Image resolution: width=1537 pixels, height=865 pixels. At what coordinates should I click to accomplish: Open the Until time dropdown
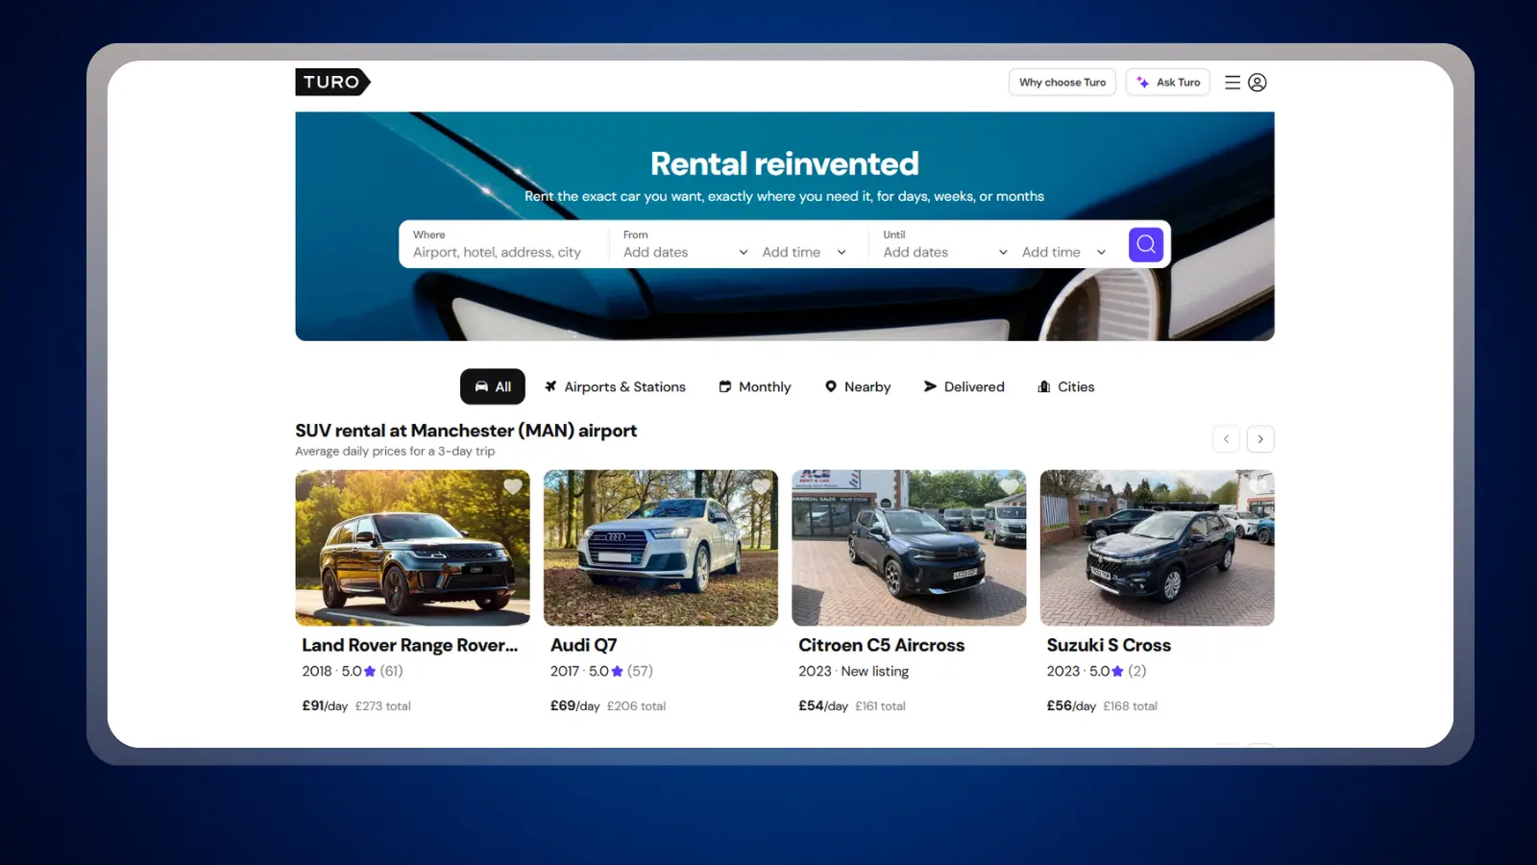1063,252
